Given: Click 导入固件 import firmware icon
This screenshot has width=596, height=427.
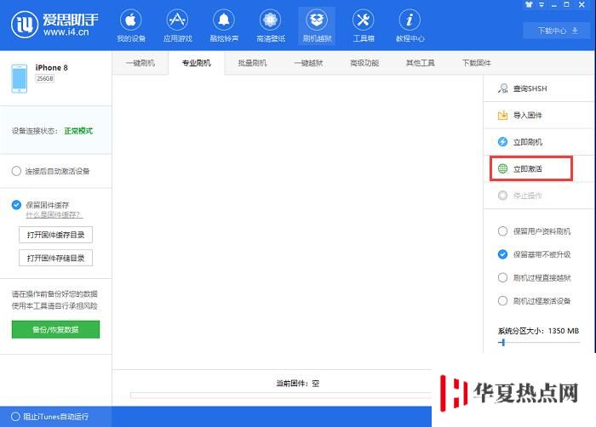Looking at the screenshot, I should (502, 115).
